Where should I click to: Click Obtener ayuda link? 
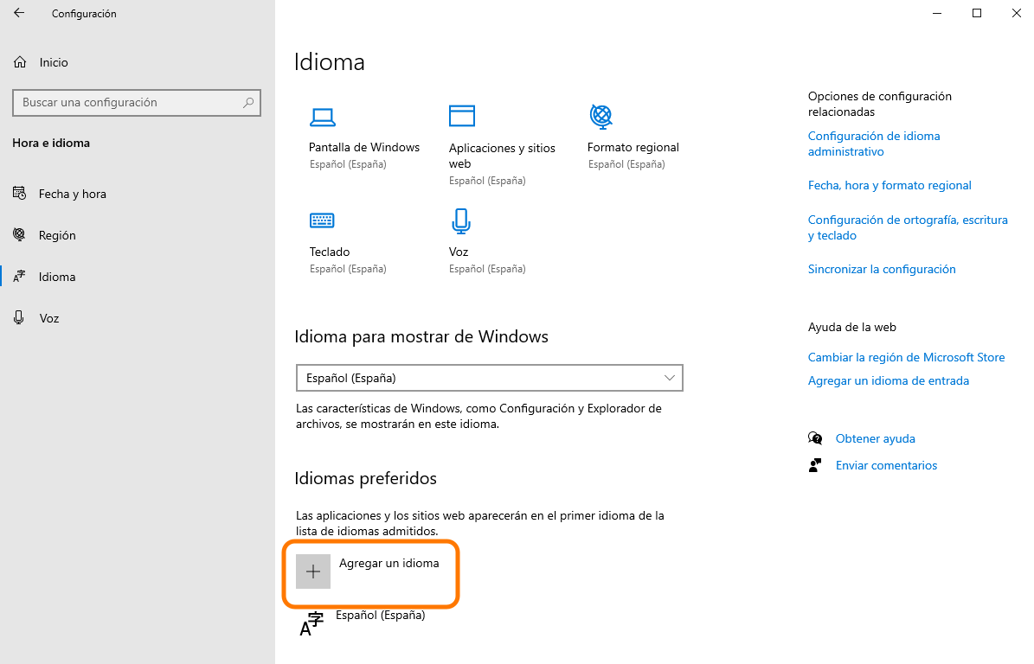[875, 438]
